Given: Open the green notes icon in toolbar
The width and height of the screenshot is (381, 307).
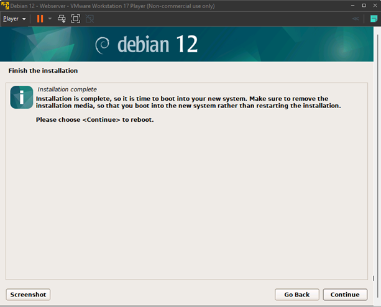Looking at the screenshot, I should [x=373, y=19].
